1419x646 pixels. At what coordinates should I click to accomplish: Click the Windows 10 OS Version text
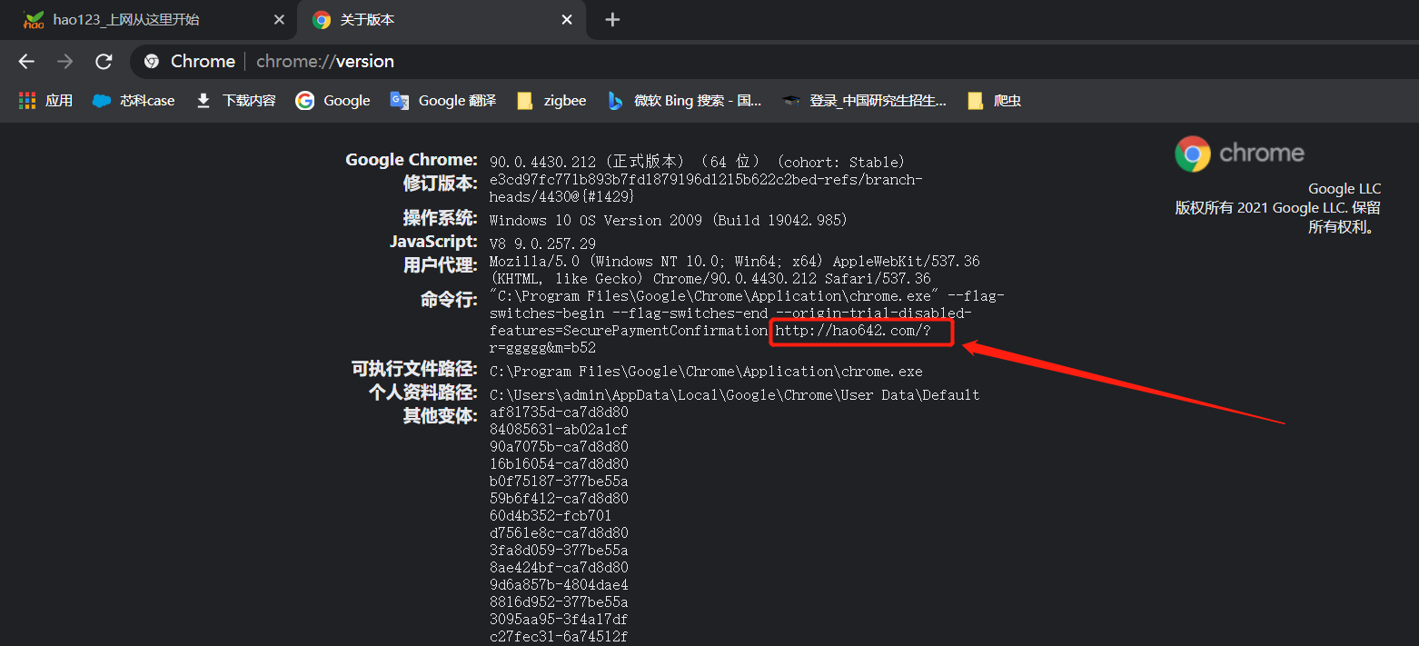click(x=668, y=220)
